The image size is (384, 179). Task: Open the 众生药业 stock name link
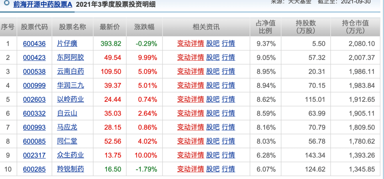point(70,155)
